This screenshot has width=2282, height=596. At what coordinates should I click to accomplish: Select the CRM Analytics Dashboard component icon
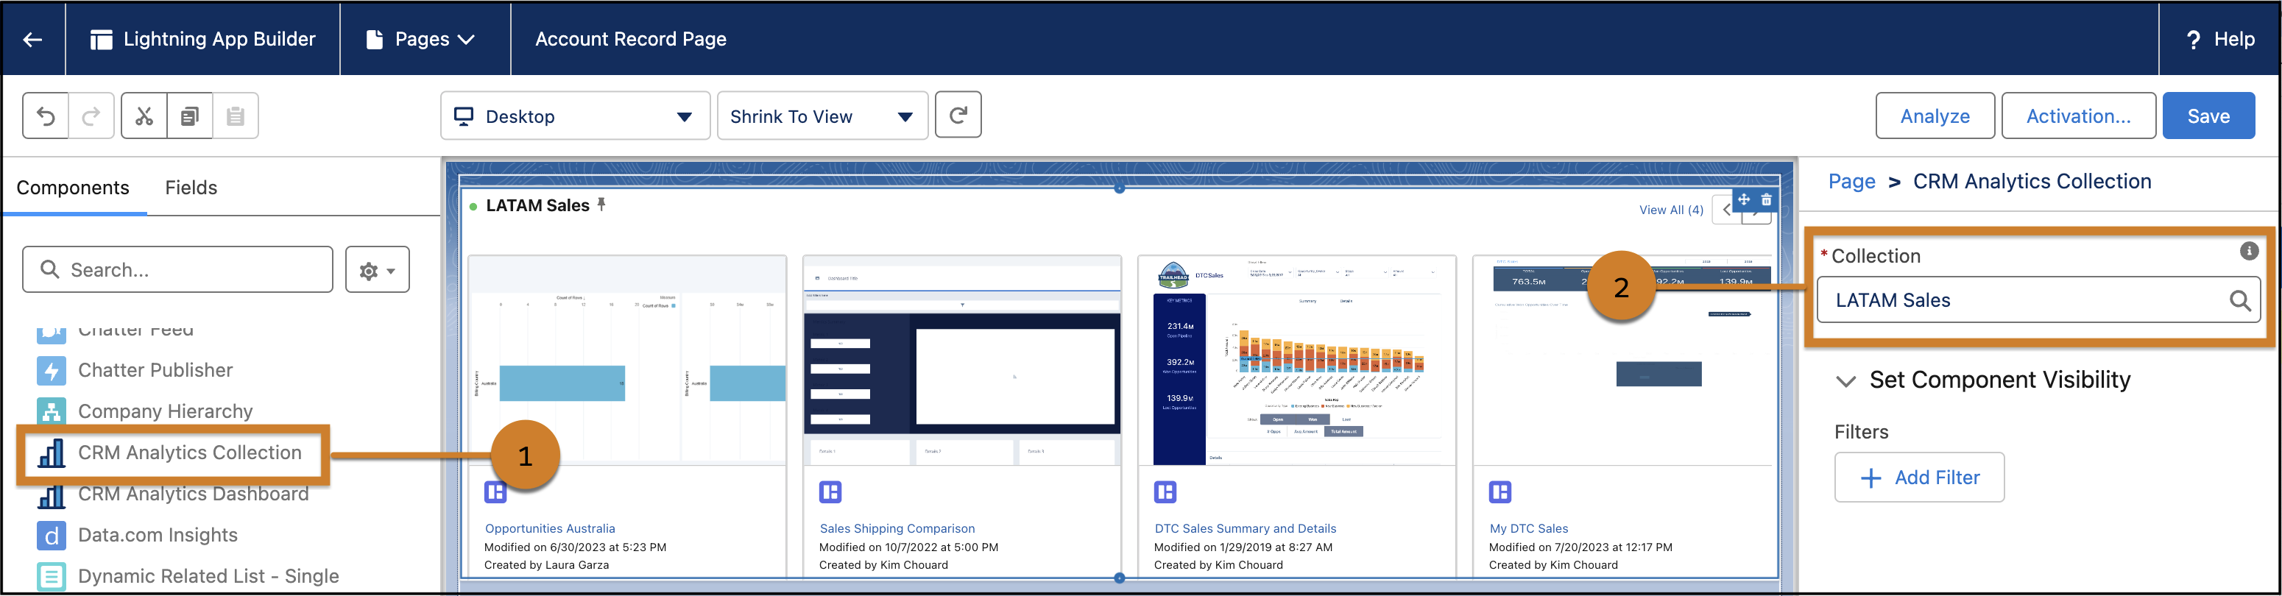[52, 494]
